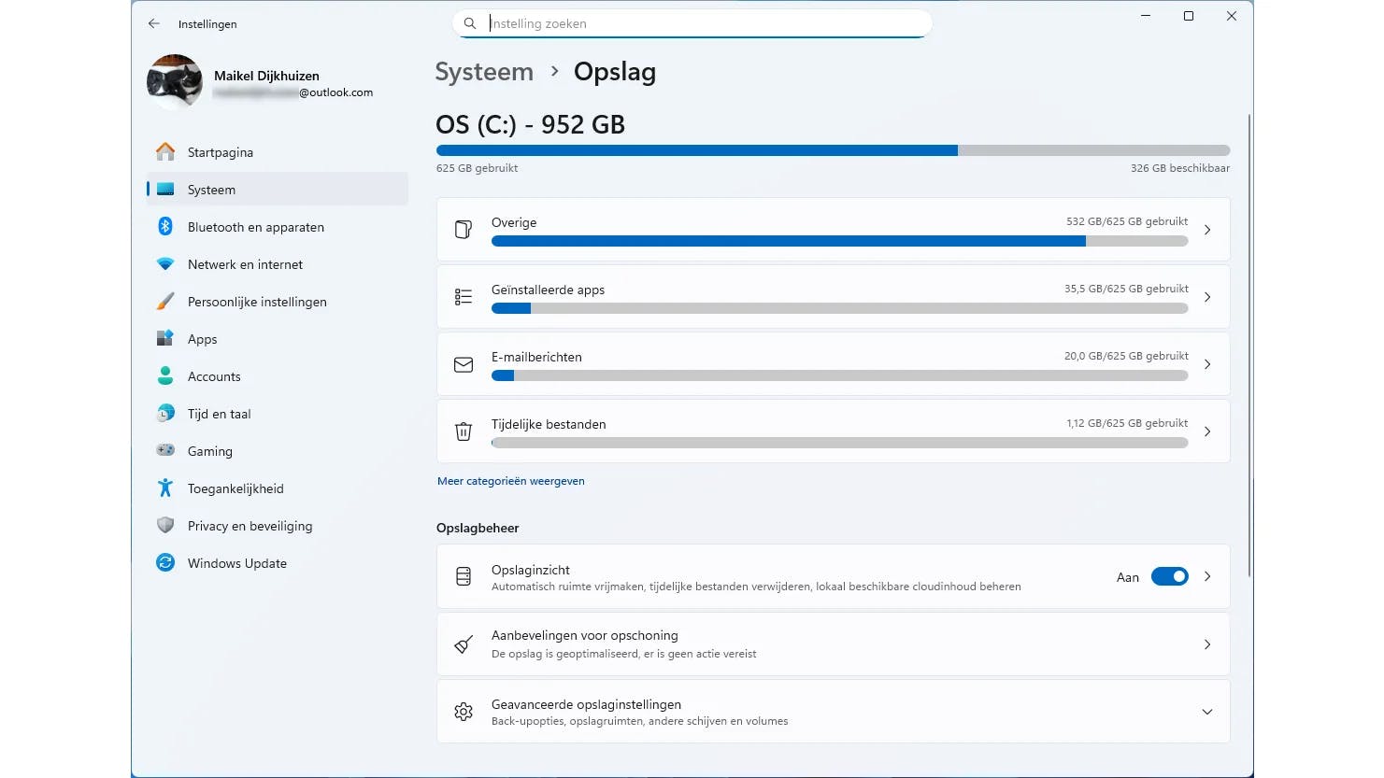The image size is (1384, 778).
Task: Click the OS (C:) storage usage bar
Action: click(x=833, y=150)
